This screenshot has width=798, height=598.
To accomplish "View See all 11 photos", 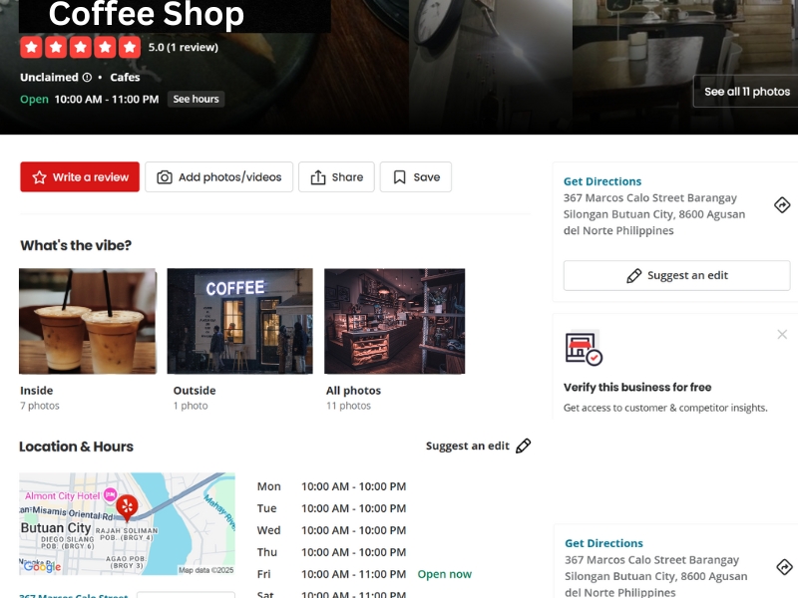I will [x=746, y=92].
